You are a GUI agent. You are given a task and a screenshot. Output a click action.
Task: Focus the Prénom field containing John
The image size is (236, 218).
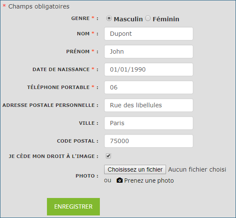point(149,52)
